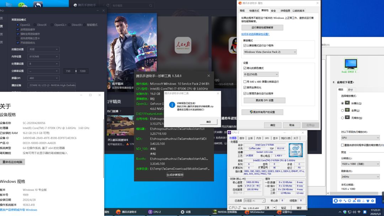Select the DirectX rendering mode radio
The height and width of the screenshot is (216, 384).
coord(34,25)
